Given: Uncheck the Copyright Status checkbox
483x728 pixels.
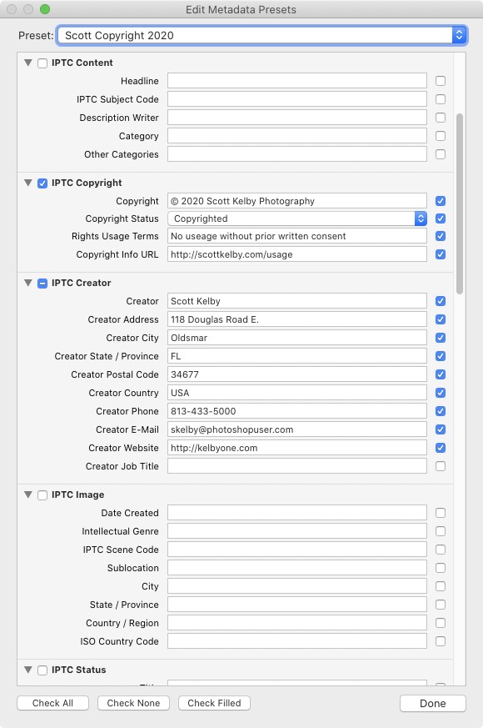Looking at the screenshot, I should pos(441,218).
